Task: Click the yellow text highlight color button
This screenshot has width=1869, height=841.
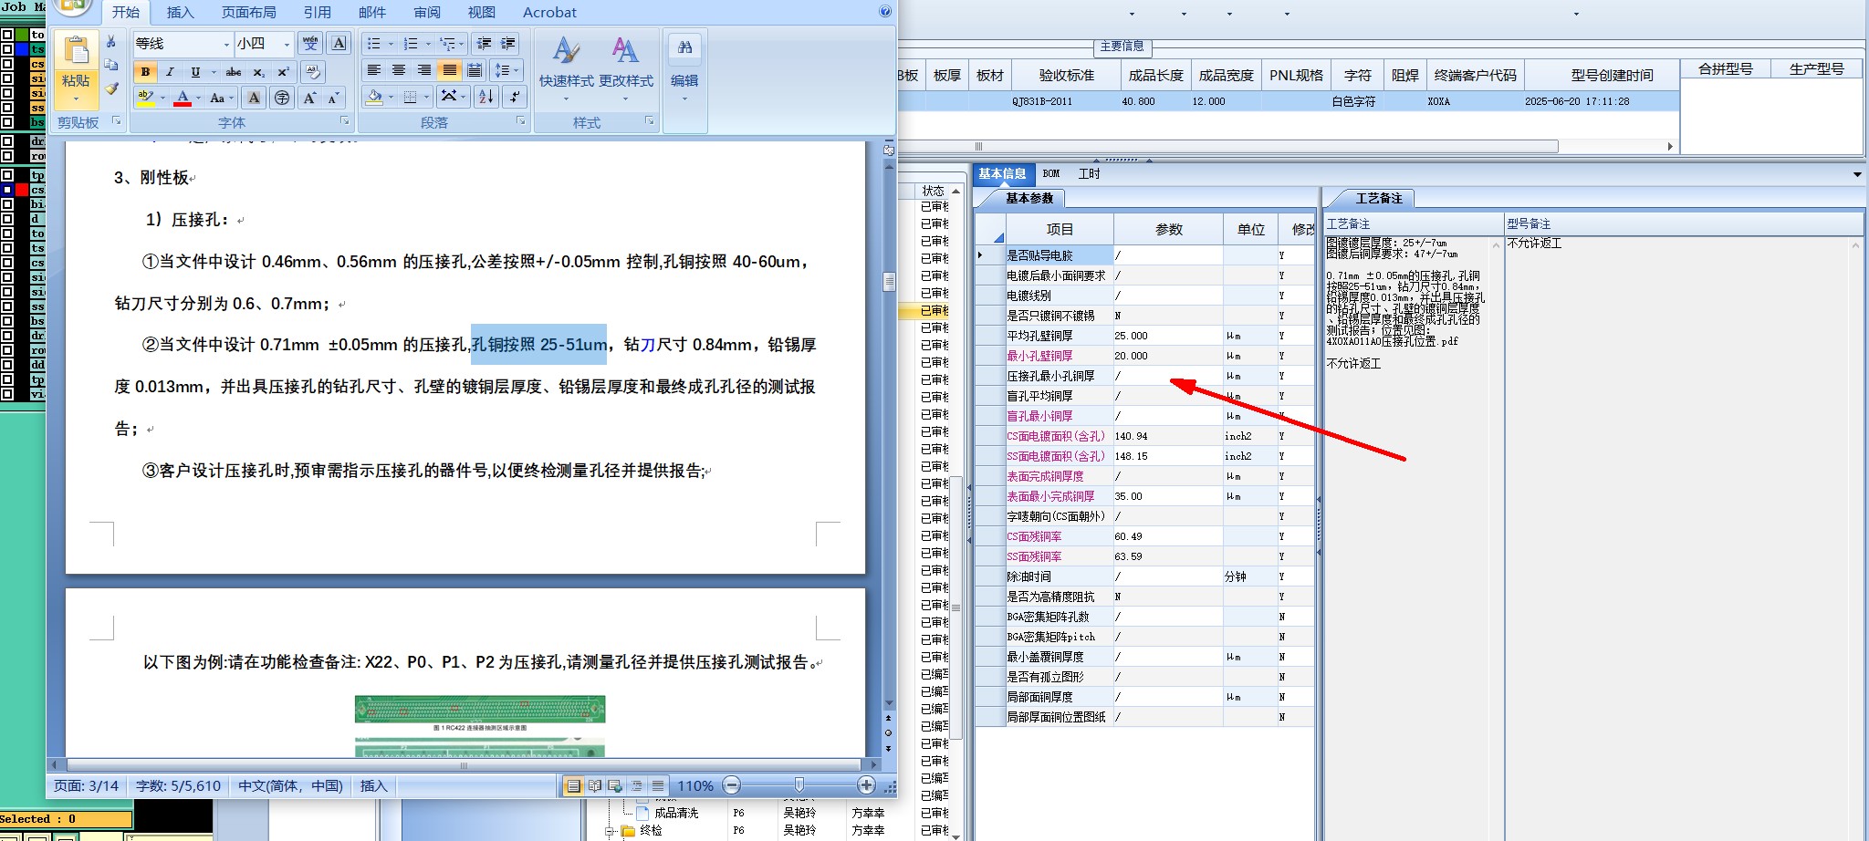Action: pyautogui.click(x=145, y=98)
